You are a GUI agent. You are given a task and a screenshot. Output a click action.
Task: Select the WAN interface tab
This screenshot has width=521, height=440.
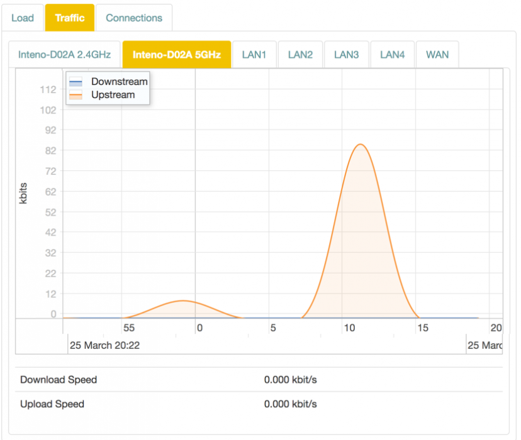[x=437, y=55]
